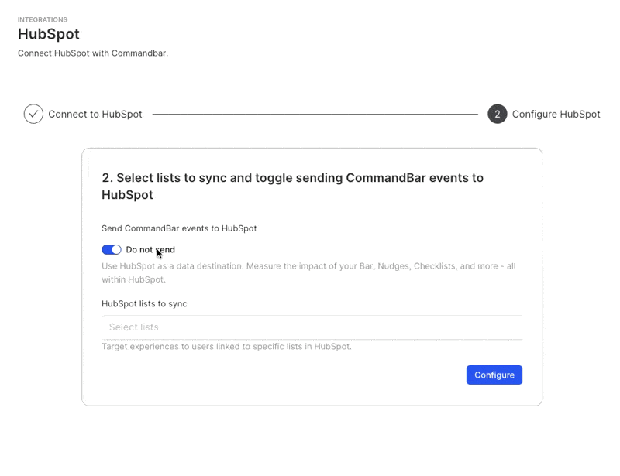The width and height of the screenshot is (620, 476).
Task: Click 'Use HubSpot as a data destination' description
Action: pos(308,266)
